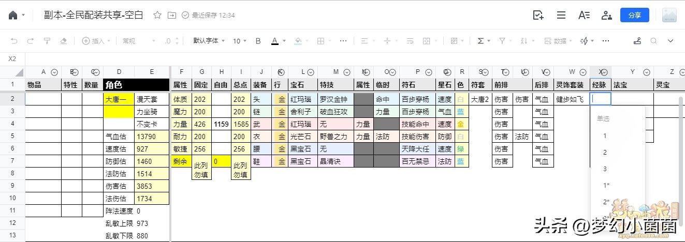Select the format painter tool

point(47,41)
